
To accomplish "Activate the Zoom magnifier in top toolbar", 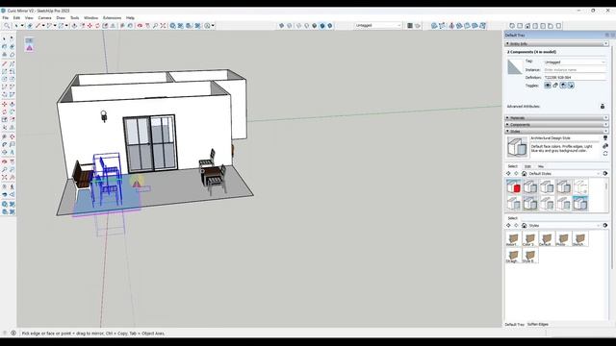I will point(155,26).
